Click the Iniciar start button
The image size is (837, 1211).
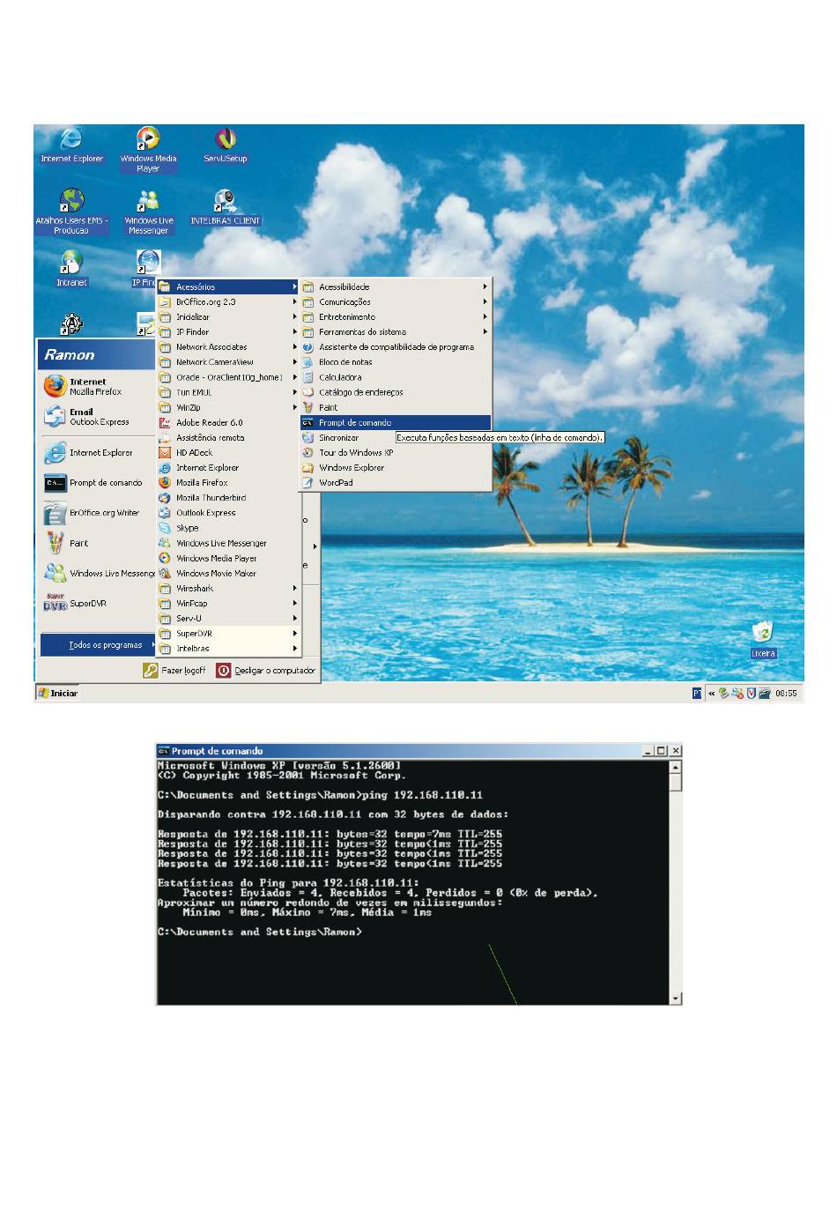pyautogui.click(x=57, y=693)
